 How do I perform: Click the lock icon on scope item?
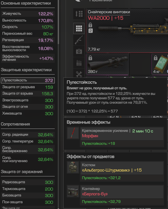pos(90,58)
